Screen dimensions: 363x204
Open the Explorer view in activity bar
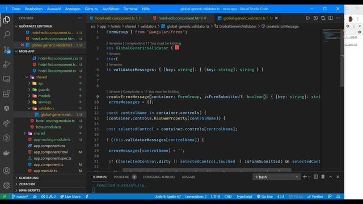[6, 20]
